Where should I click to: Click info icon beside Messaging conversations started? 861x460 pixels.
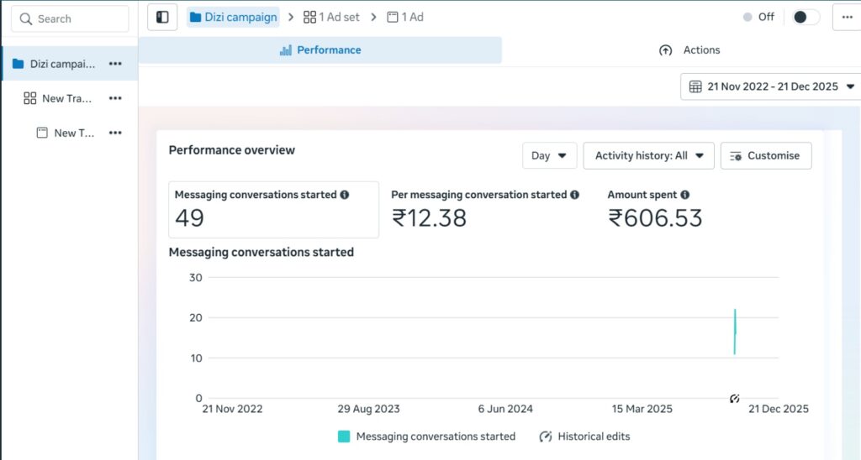(x=344, y=195)
